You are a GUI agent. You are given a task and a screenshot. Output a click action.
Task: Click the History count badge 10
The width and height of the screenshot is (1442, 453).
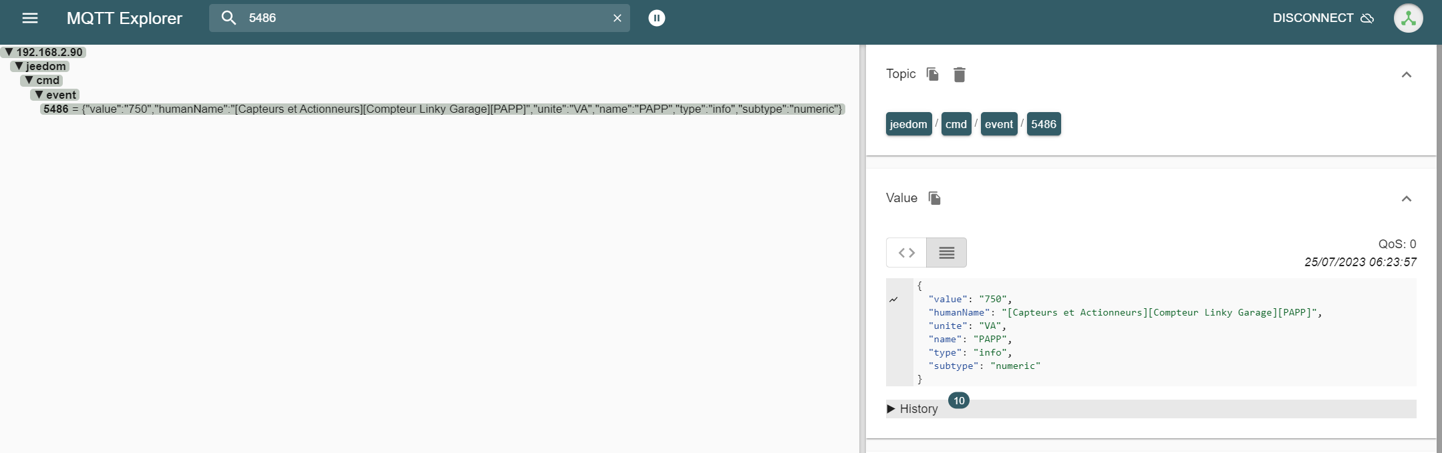tap(959, 400)
